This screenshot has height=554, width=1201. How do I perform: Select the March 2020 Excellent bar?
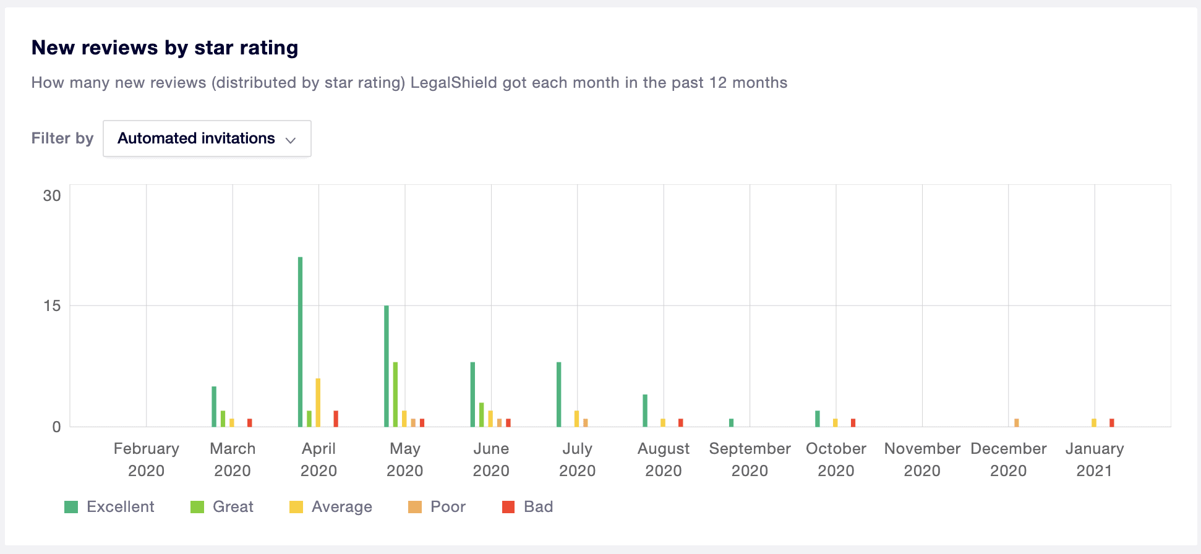(x=214, y=407)
